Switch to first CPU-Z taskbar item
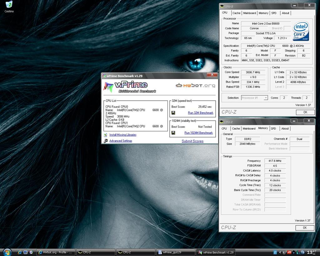This screenshot has width=320, height=256. [x=96, y=252]
